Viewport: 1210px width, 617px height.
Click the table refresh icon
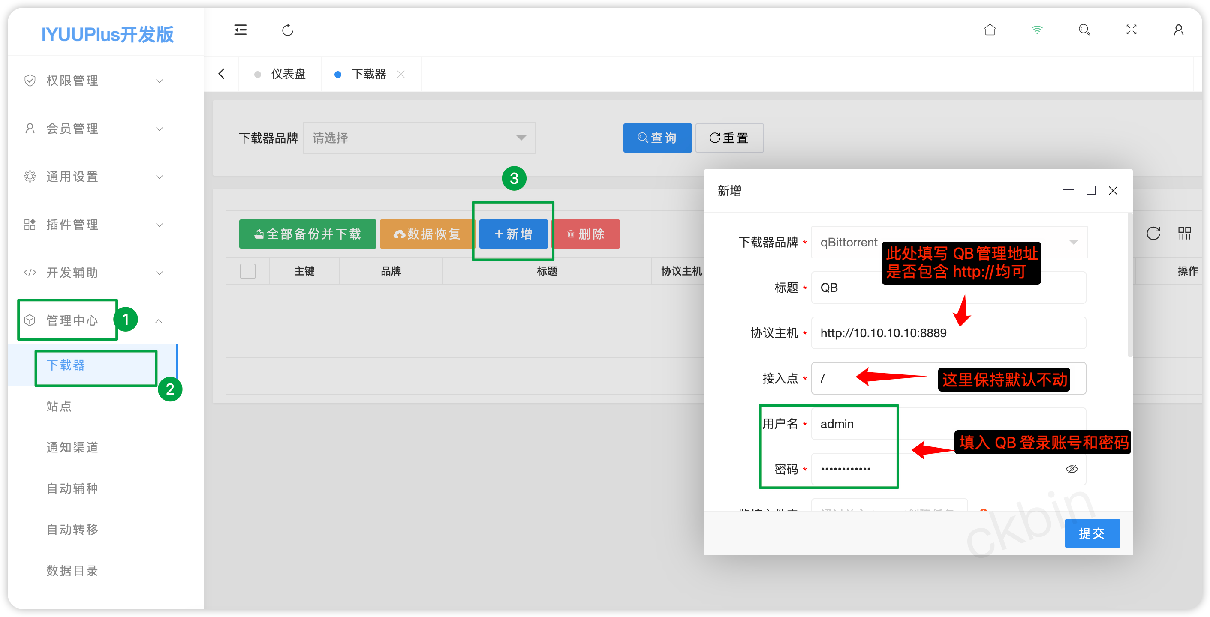(1153, 233)
